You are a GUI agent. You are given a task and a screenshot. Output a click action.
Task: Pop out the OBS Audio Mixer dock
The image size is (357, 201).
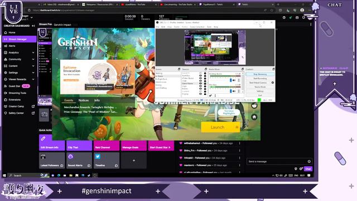pyautogui.click(x=243, y=69)
